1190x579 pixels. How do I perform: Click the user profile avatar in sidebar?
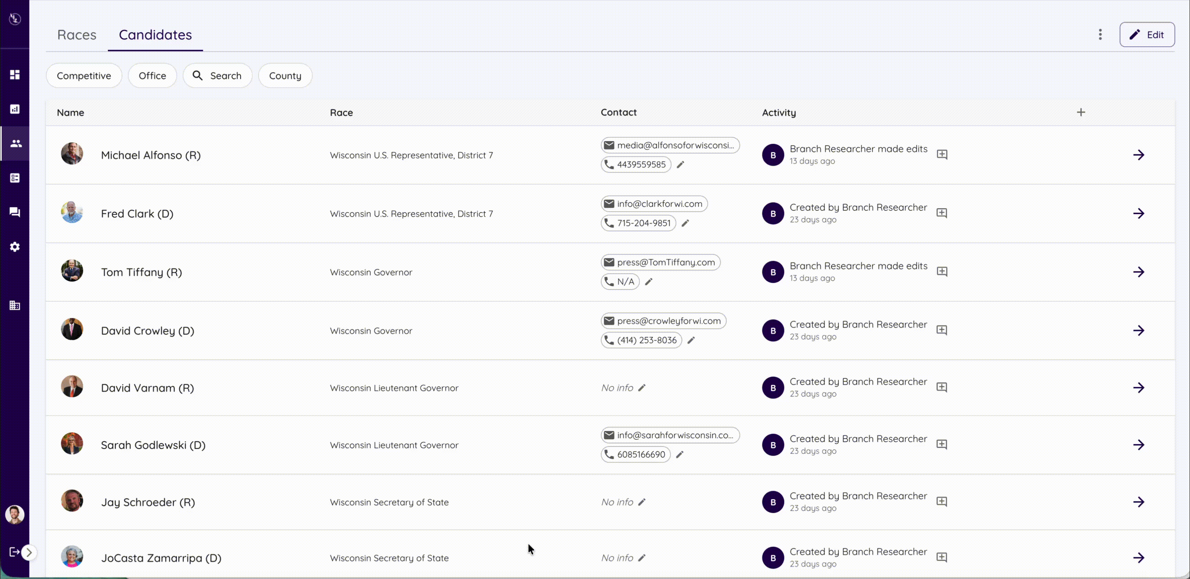[x=15, y=514]
